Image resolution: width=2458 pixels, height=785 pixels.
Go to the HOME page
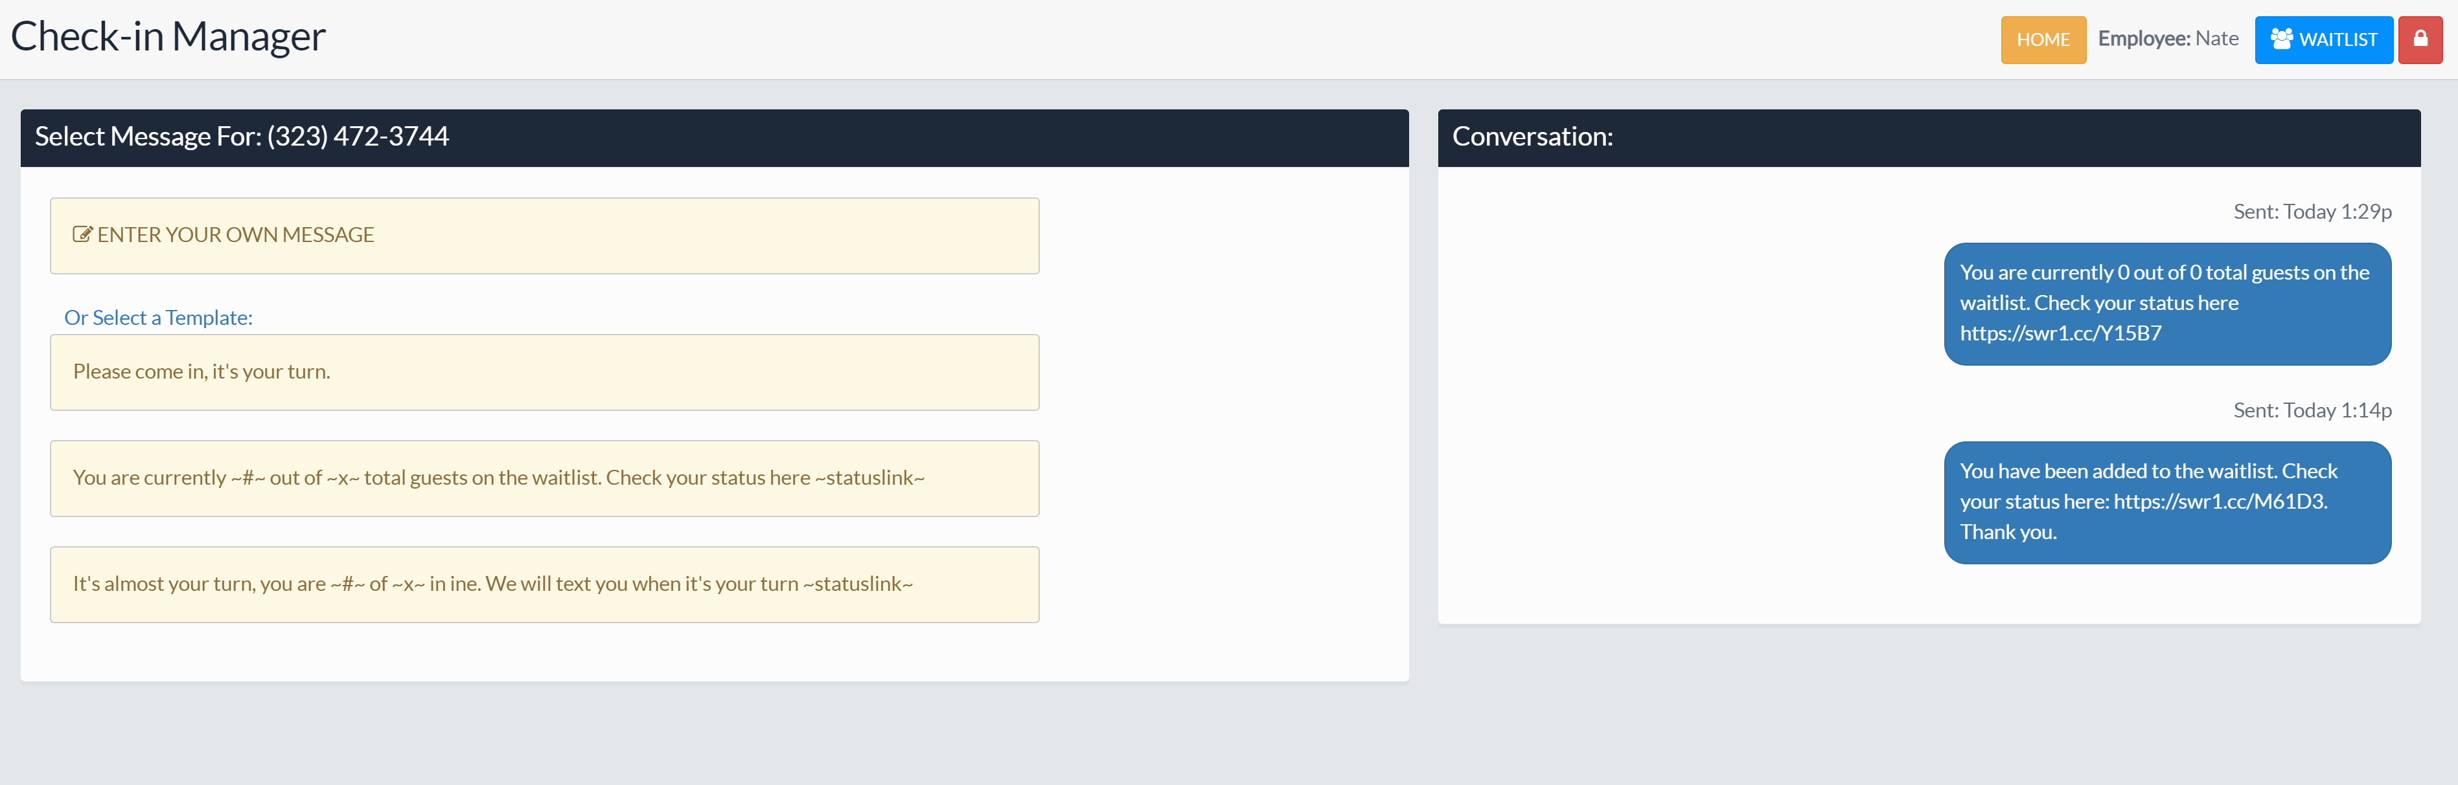2042,39
